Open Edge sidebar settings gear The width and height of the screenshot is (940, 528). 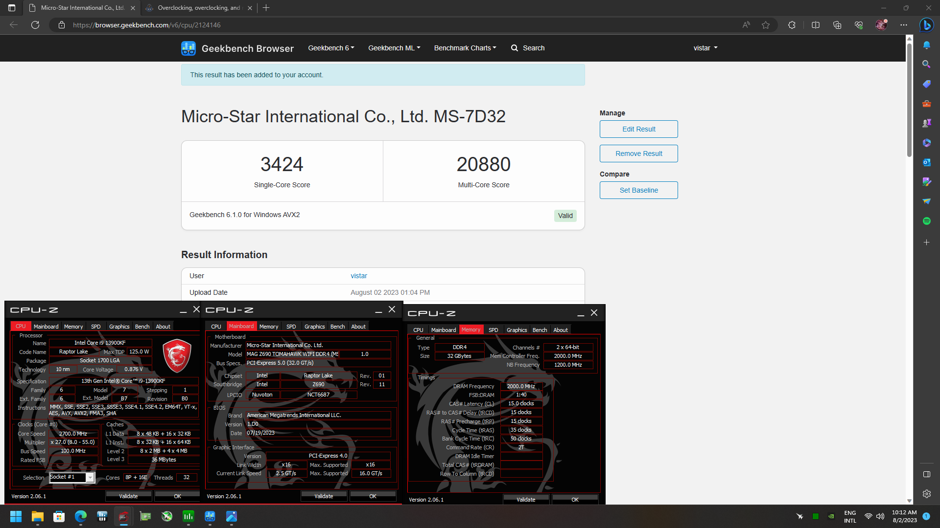tap(926, 494)
